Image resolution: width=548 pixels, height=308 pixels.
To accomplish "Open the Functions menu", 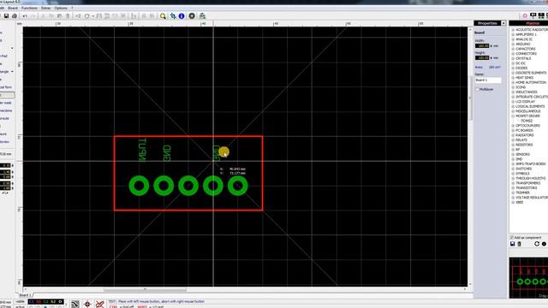I will pos(29,8).
